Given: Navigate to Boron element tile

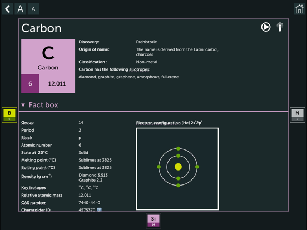Looking at the screenshot, I should [9, 115].
